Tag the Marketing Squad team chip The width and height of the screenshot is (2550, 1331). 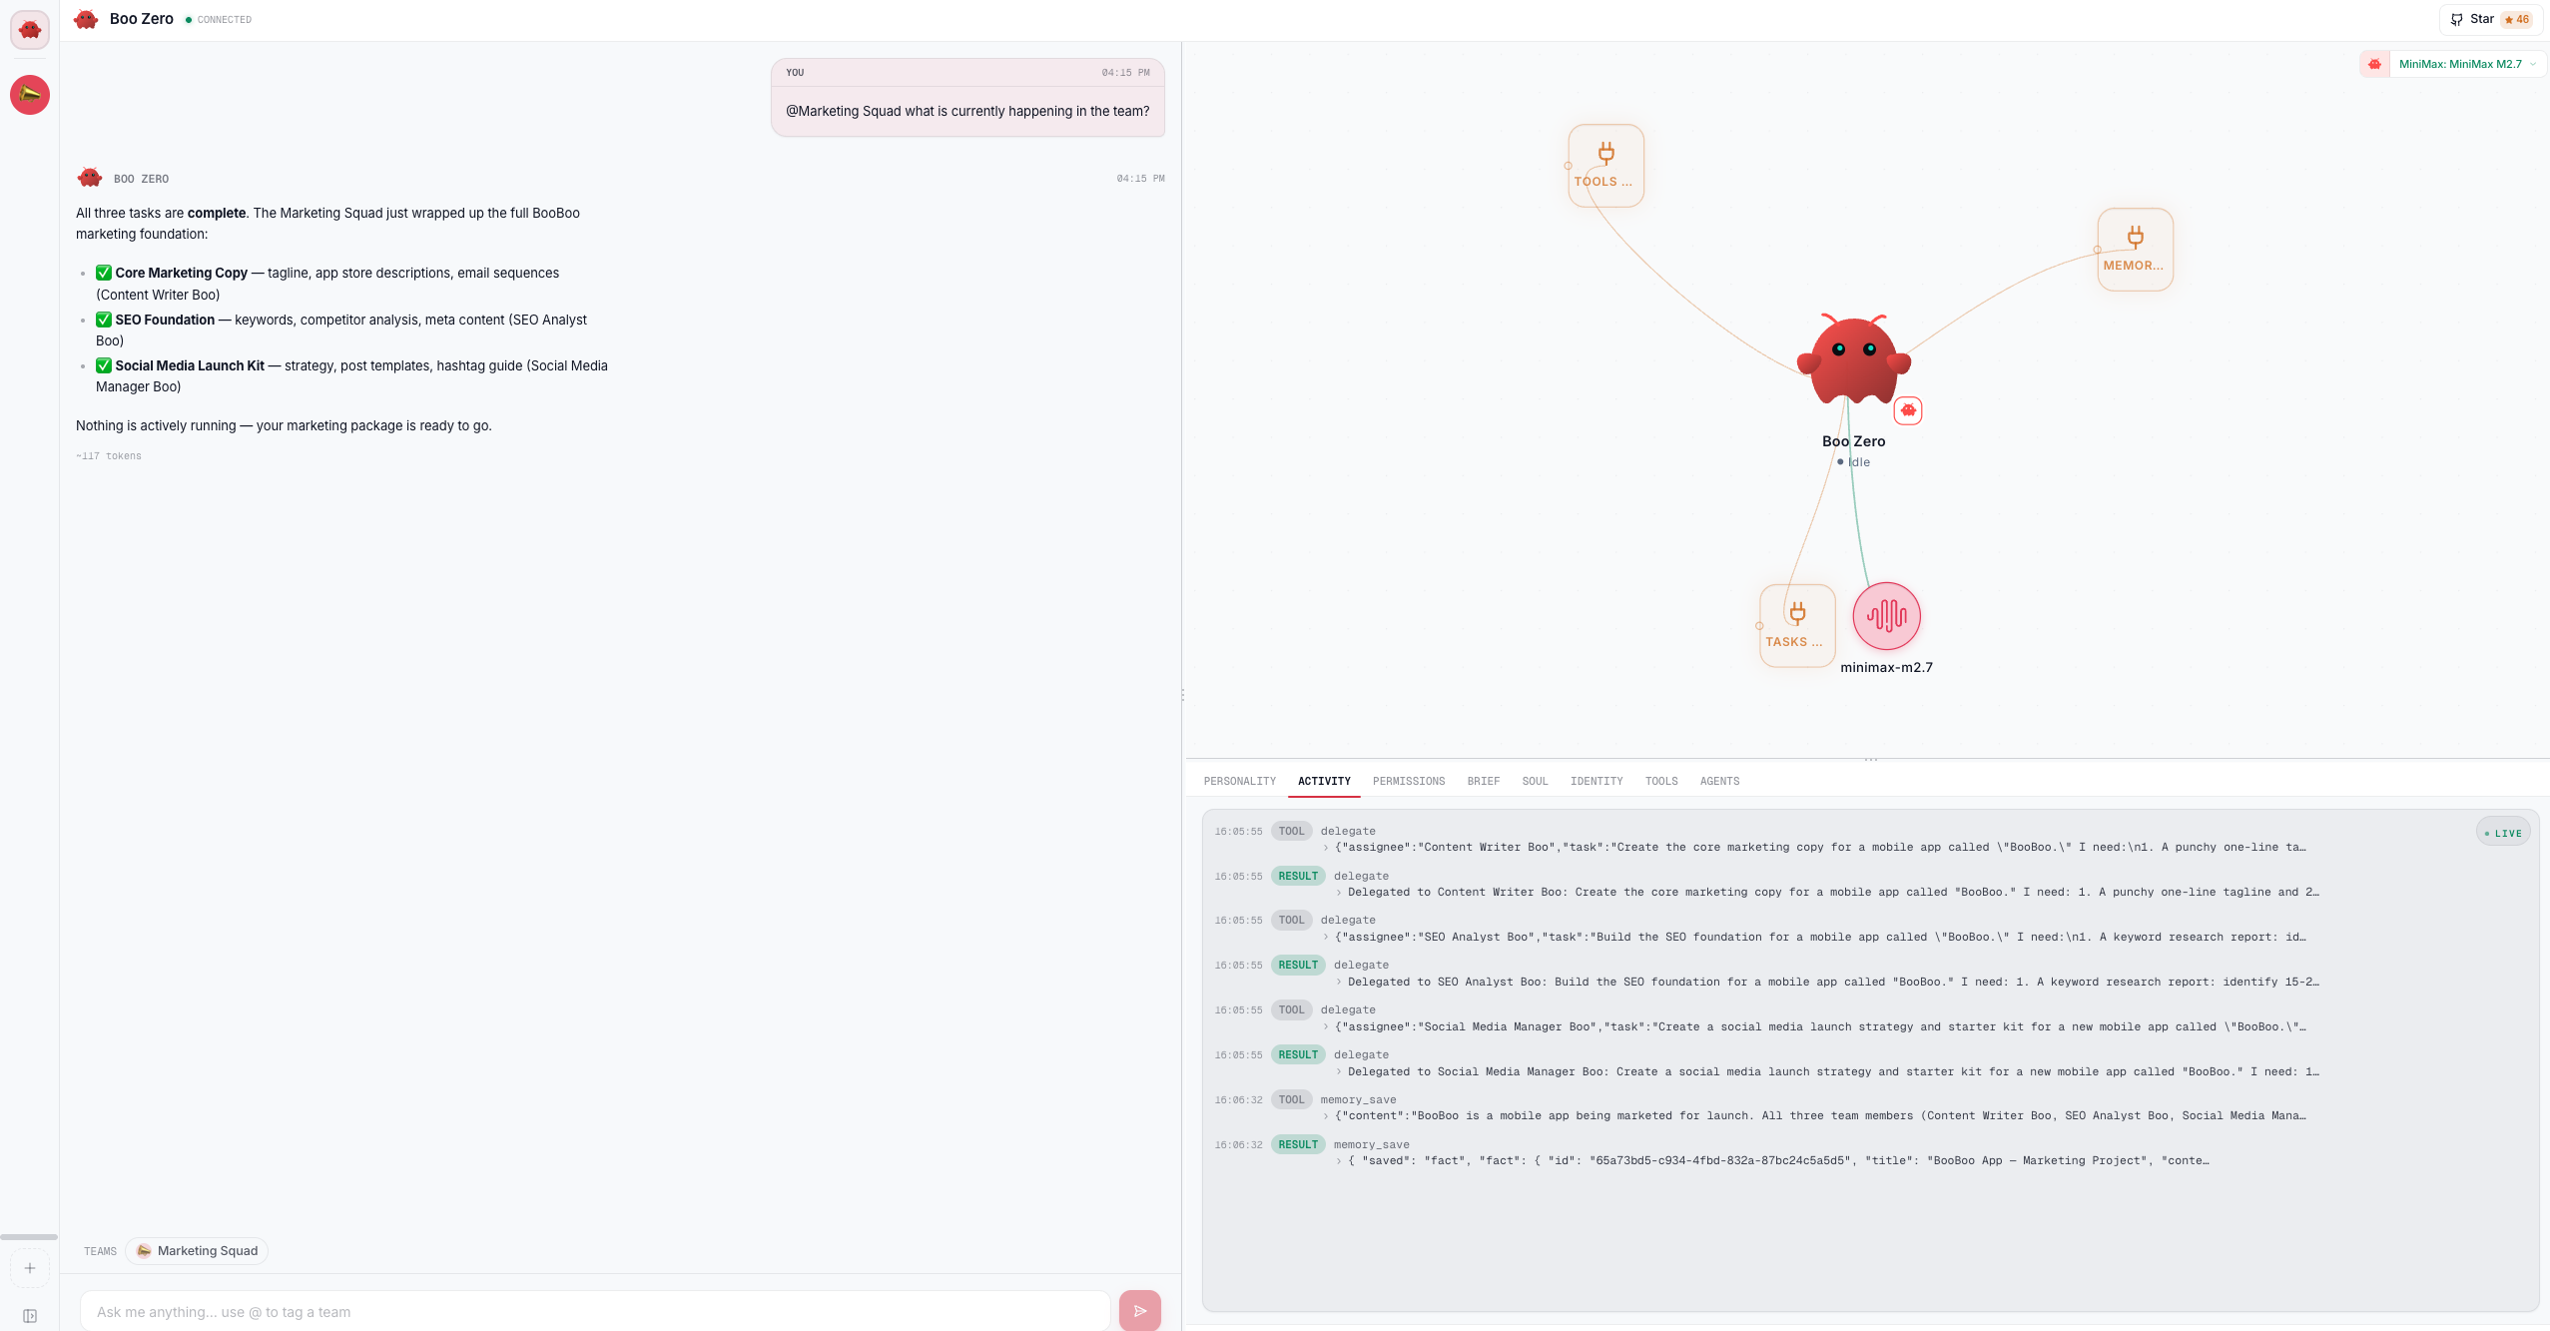[197, 1251]
